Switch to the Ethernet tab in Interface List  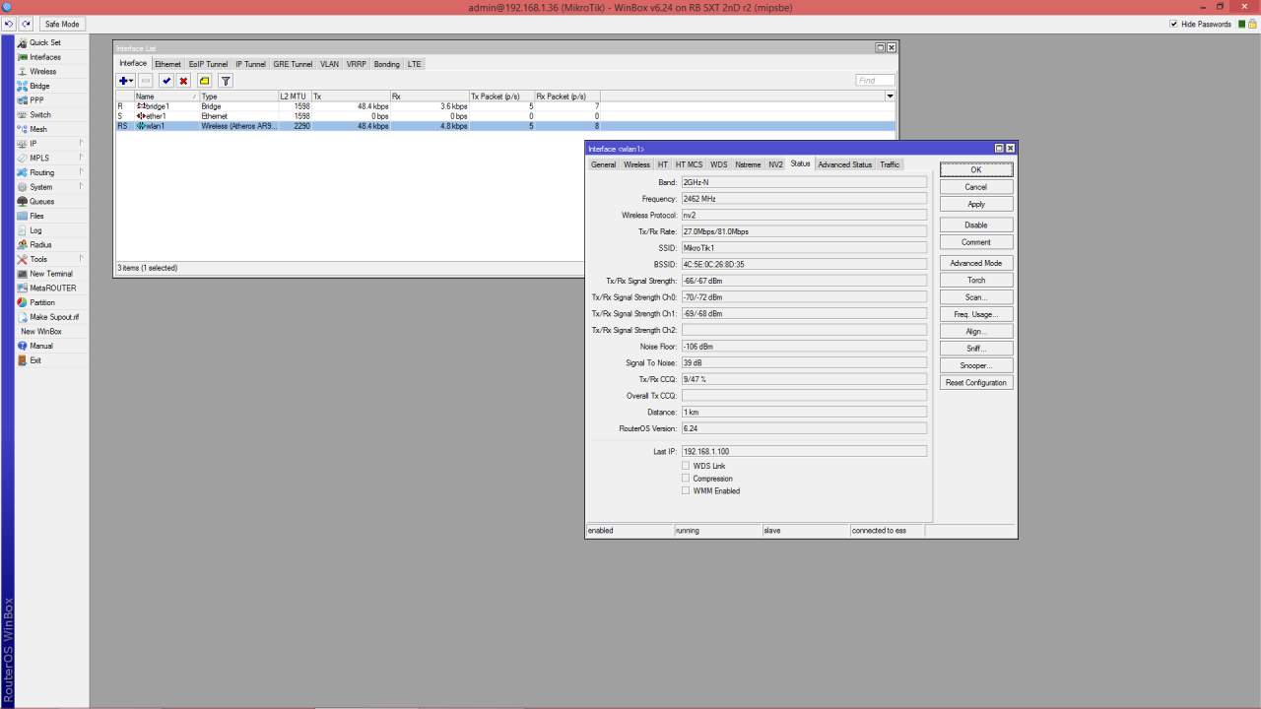(x=167, y=64)
